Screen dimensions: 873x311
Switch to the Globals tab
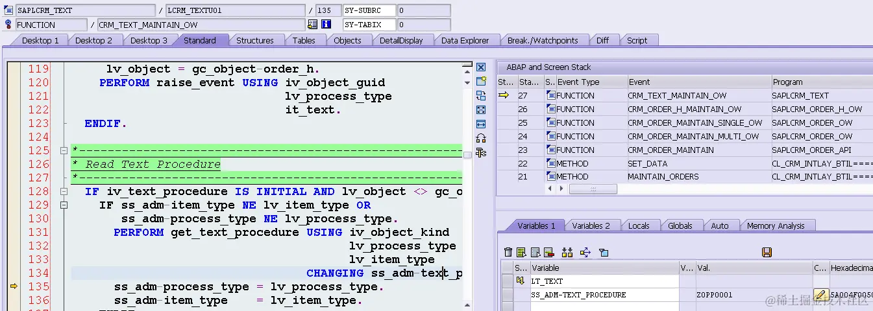(680, 225)
